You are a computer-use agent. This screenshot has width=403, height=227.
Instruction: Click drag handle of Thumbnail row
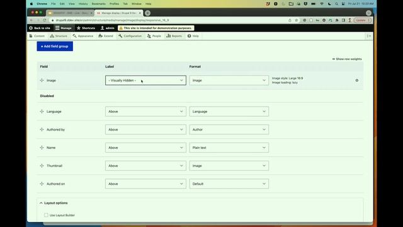click(x=42, y=165)
